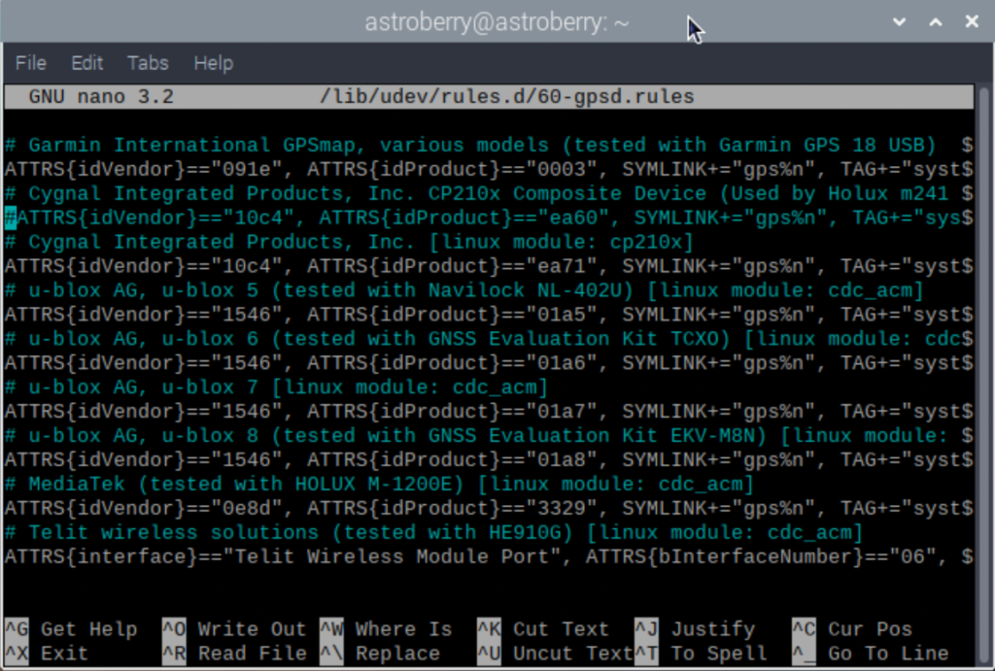Click the ^J Justify shortcut label
Viewport: 995px width, 671px height.
coord(695,629)
